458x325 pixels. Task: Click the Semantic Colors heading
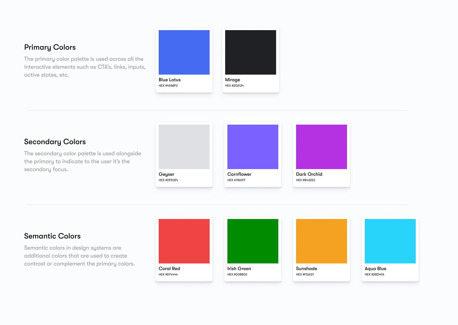(x=52, y=236)
